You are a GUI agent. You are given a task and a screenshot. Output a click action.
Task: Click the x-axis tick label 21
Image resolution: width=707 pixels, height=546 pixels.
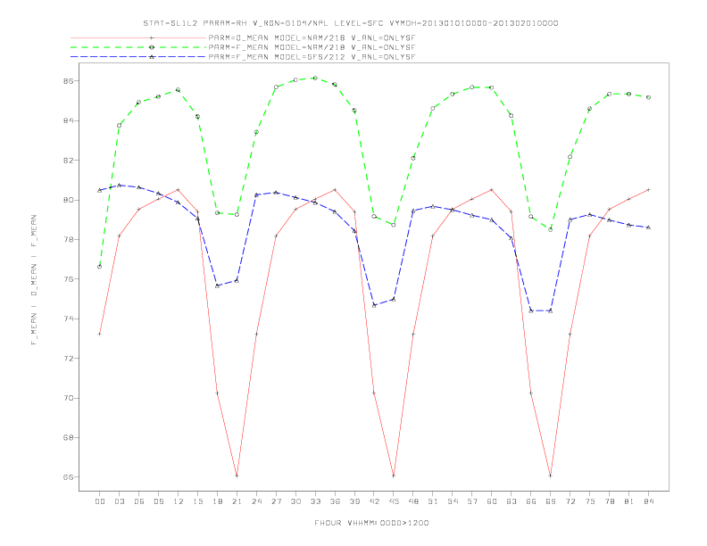237,501
